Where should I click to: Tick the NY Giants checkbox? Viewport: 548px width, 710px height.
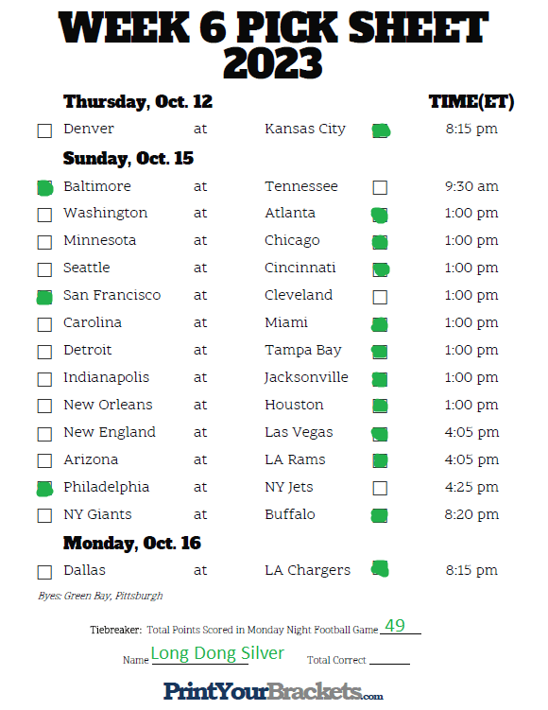coord(44,515)
